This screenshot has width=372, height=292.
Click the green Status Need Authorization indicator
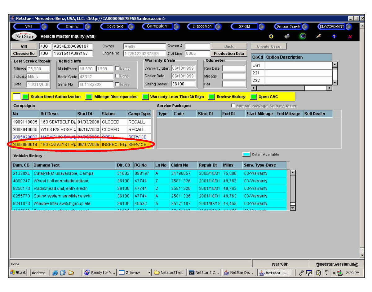point(25,97)
